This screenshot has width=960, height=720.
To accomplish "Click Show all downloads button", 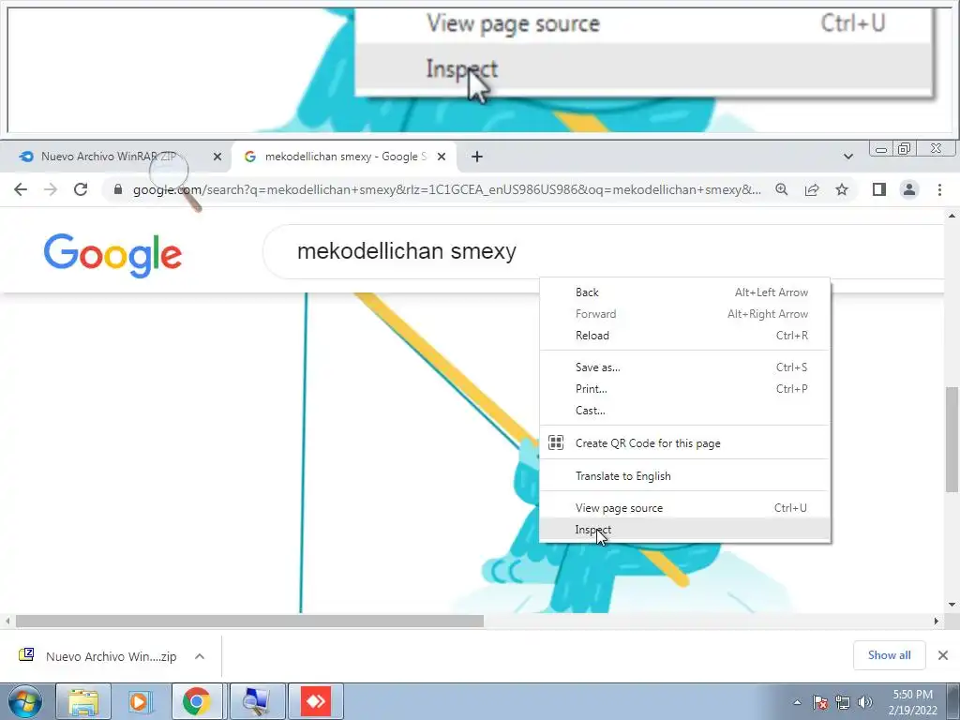I will pos(889,655).
